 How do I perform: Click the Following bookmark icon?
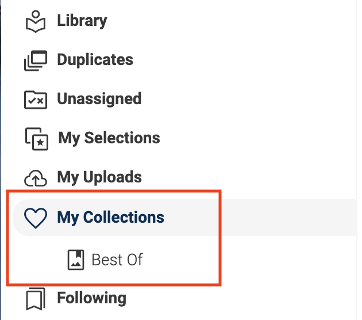coord(35,299)
